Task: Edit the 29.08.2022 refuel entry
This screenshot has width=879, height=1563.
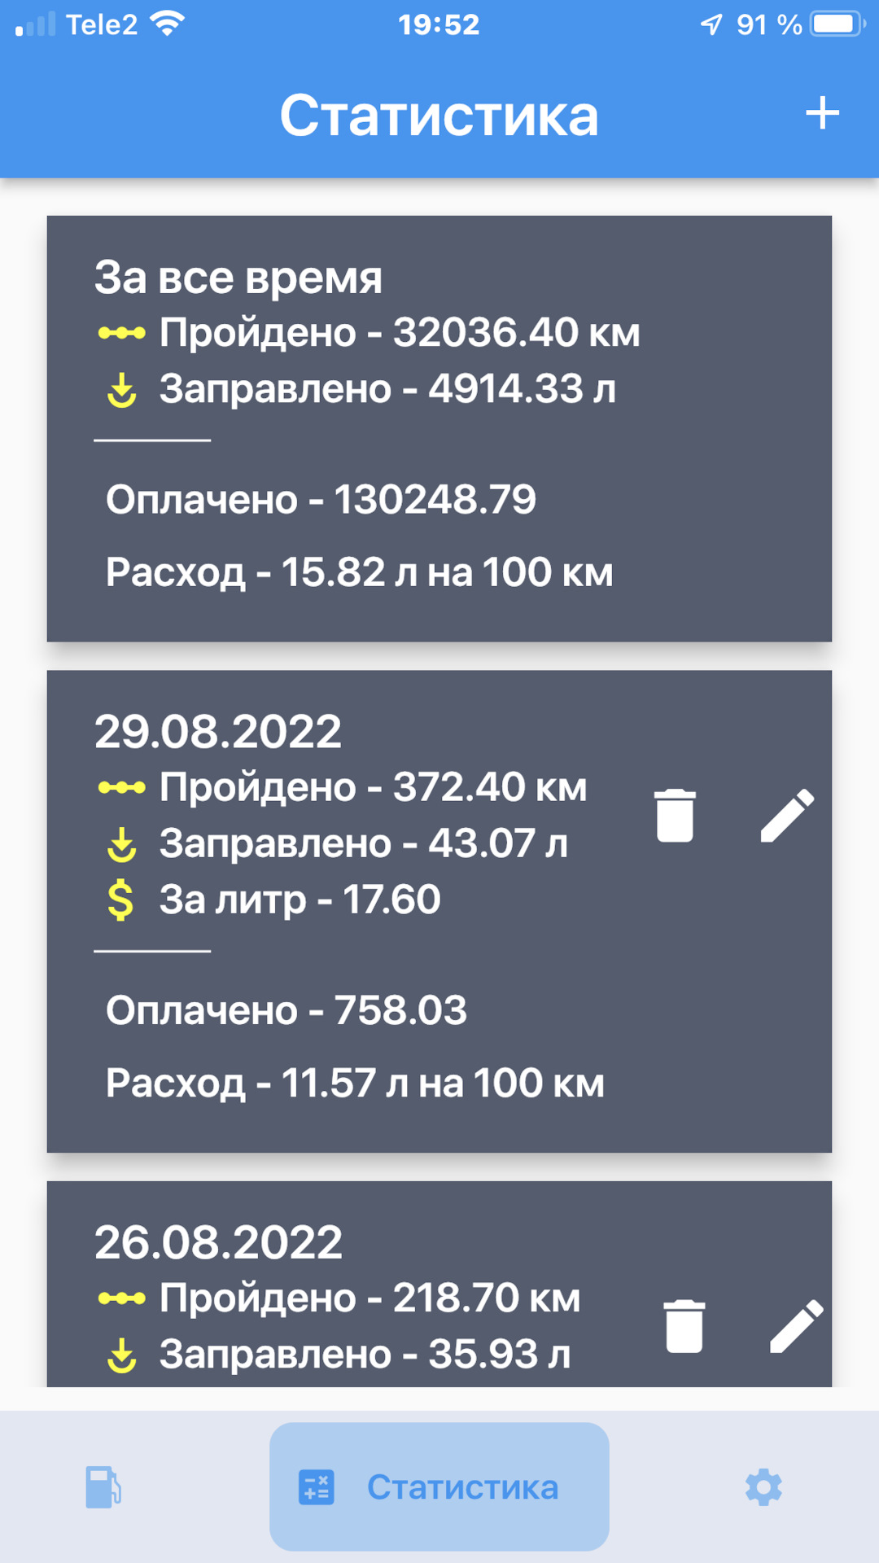Action: click(787, 815)
